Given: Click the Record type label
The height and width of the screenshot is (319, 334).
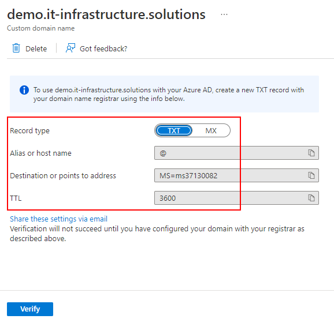Looking at the screenshot, I should 29,130.
